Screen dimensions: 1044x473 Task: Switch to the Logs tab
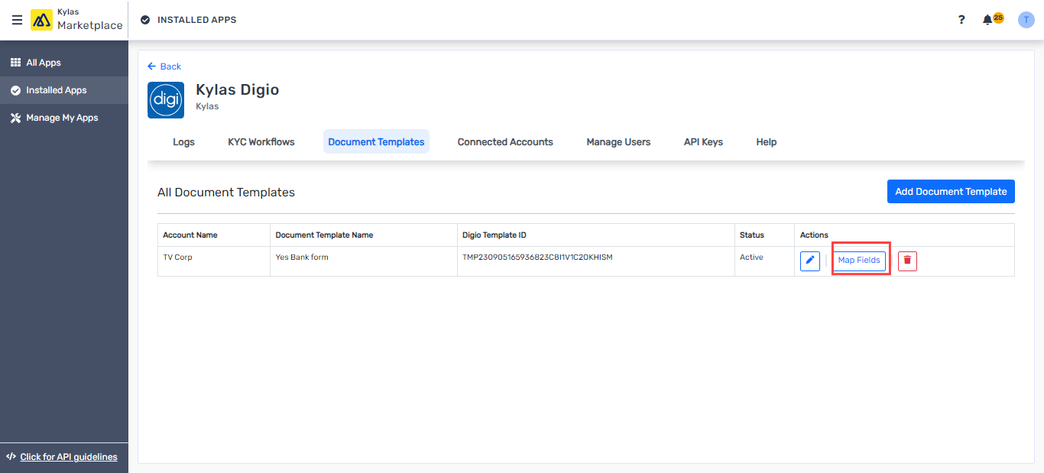pos(183,142)
